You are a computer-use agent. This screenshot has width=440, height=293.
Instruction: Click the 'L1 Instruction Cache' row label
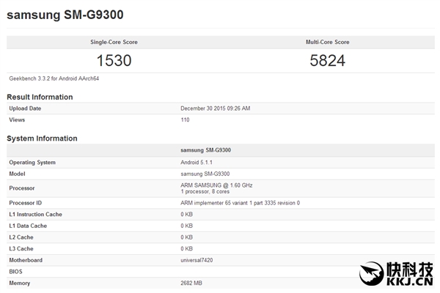(36, 215)
